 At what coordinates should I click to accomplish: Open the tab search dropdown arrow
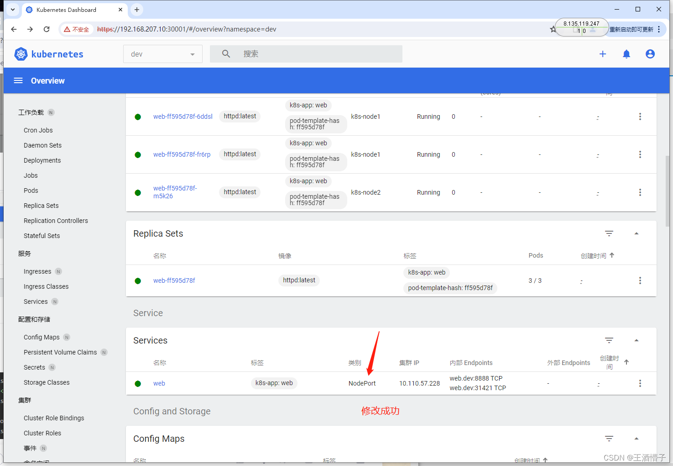click(x=13, y=10)
